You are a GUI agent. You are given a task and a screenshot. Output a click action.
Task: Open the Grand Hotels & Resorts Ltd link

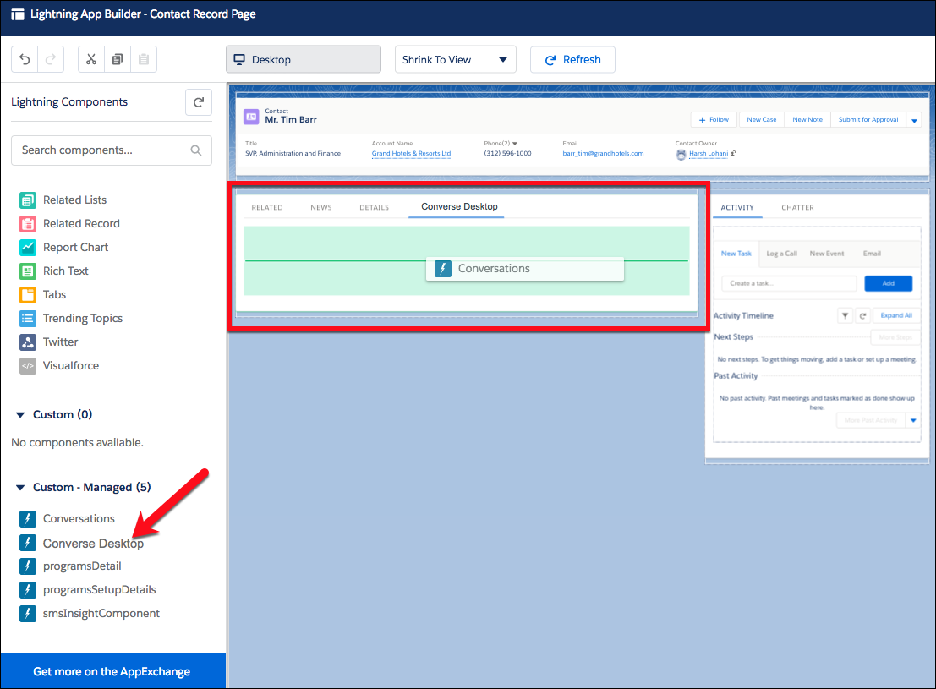click(411, 154)
